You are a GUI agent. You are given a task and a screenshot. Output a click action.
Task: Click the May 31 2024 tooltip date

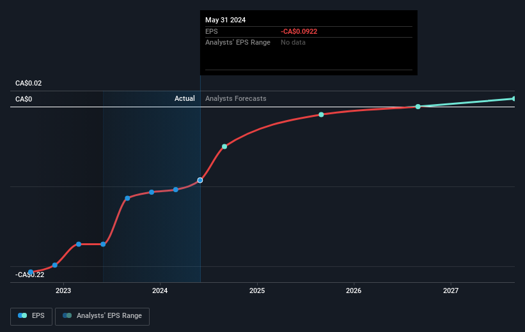click(x=225, y=20)
